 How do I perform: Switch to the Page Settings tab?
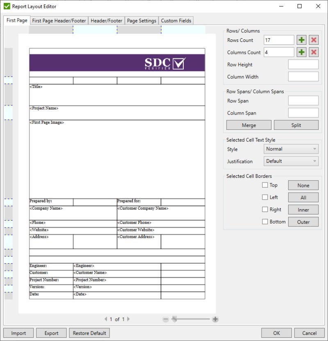tap(141, 20)
